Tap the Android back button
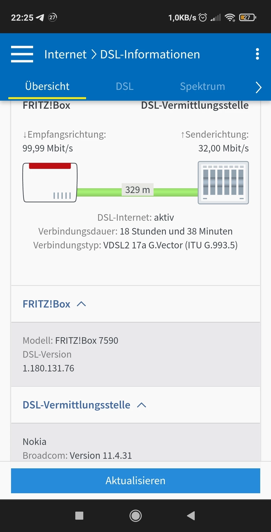Viewport: 271px width, 532px height. click(191, 516)
